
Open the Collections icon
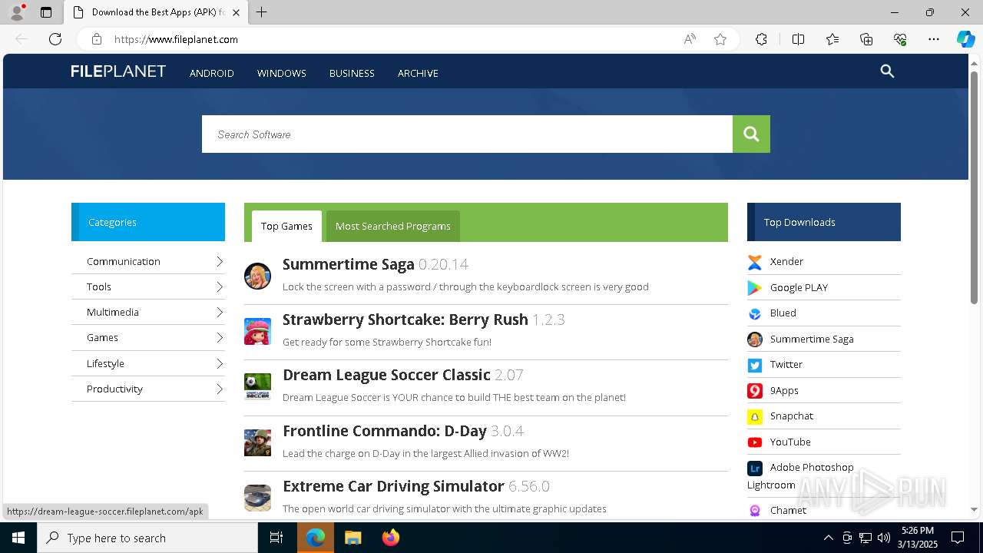(x=866, y=39)
